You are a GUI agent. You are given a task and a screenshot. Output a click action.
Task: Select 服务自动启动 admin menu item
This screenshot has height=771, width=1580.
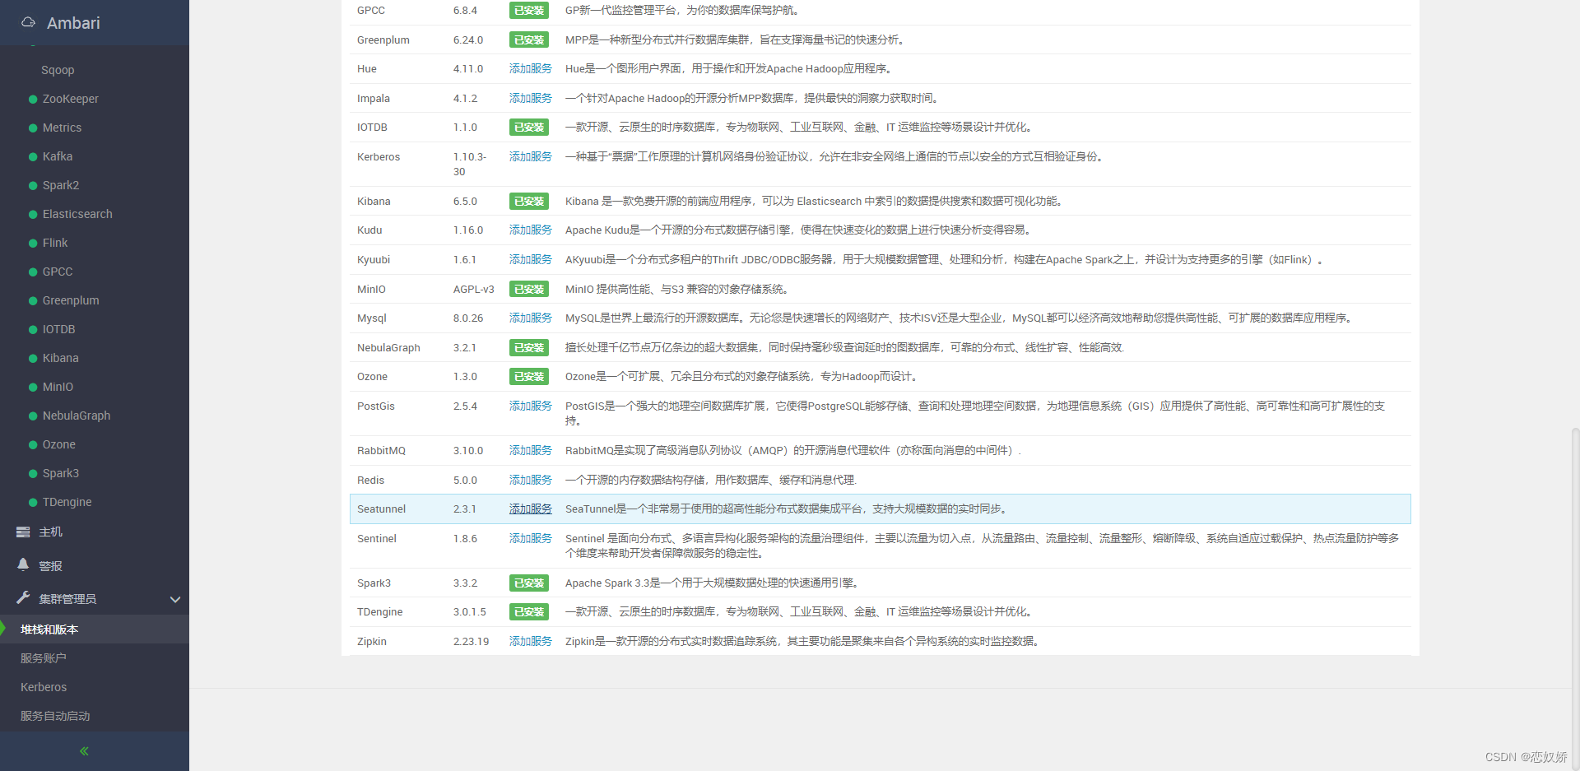point(55,716)
